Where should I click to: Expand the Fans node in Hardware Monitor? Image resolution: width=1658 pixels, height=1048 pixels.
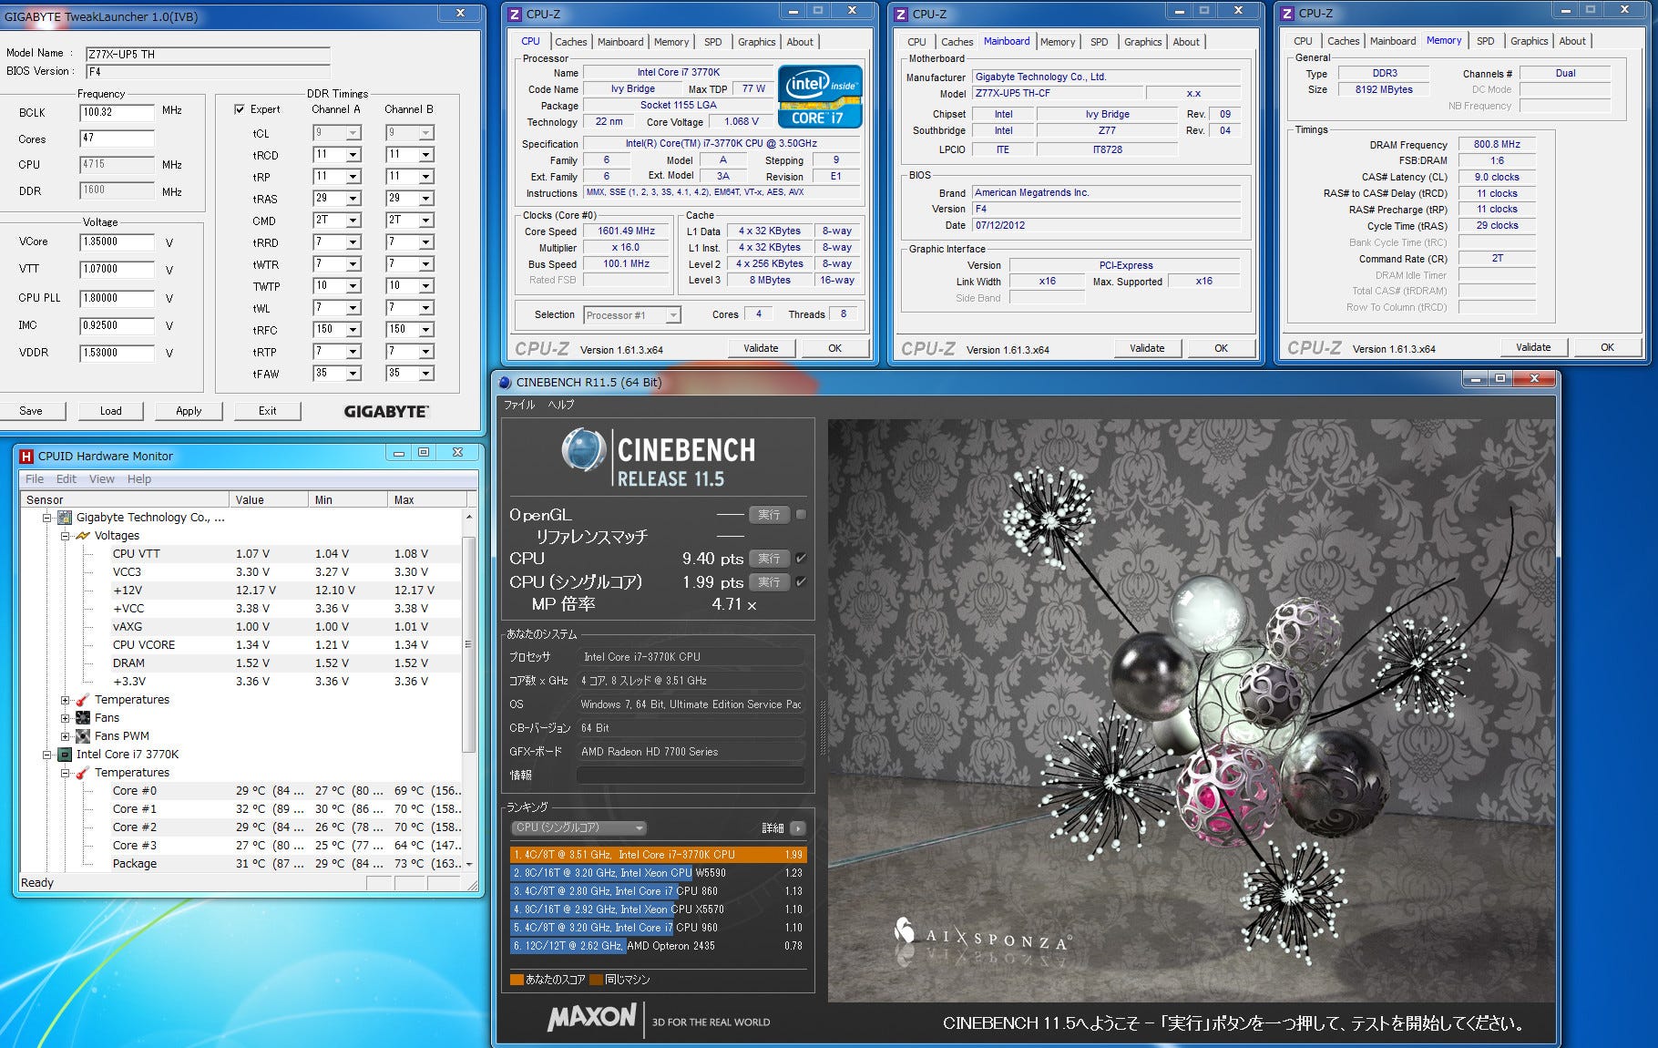pos(65,718)
